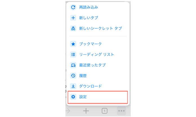The image size is (196, 117).
Task: Select 再読み込み menu entry
Action: point(98,7)
